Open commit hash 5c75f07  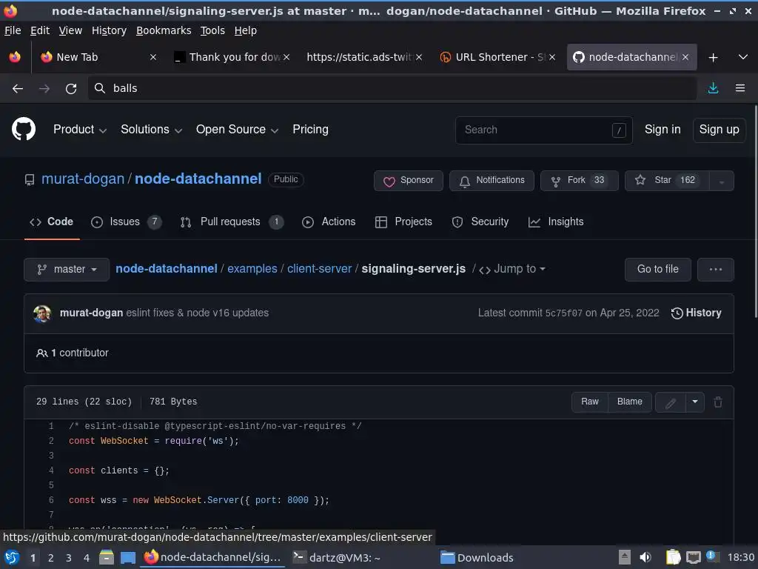pyautogui.click(x=563, y=313)
